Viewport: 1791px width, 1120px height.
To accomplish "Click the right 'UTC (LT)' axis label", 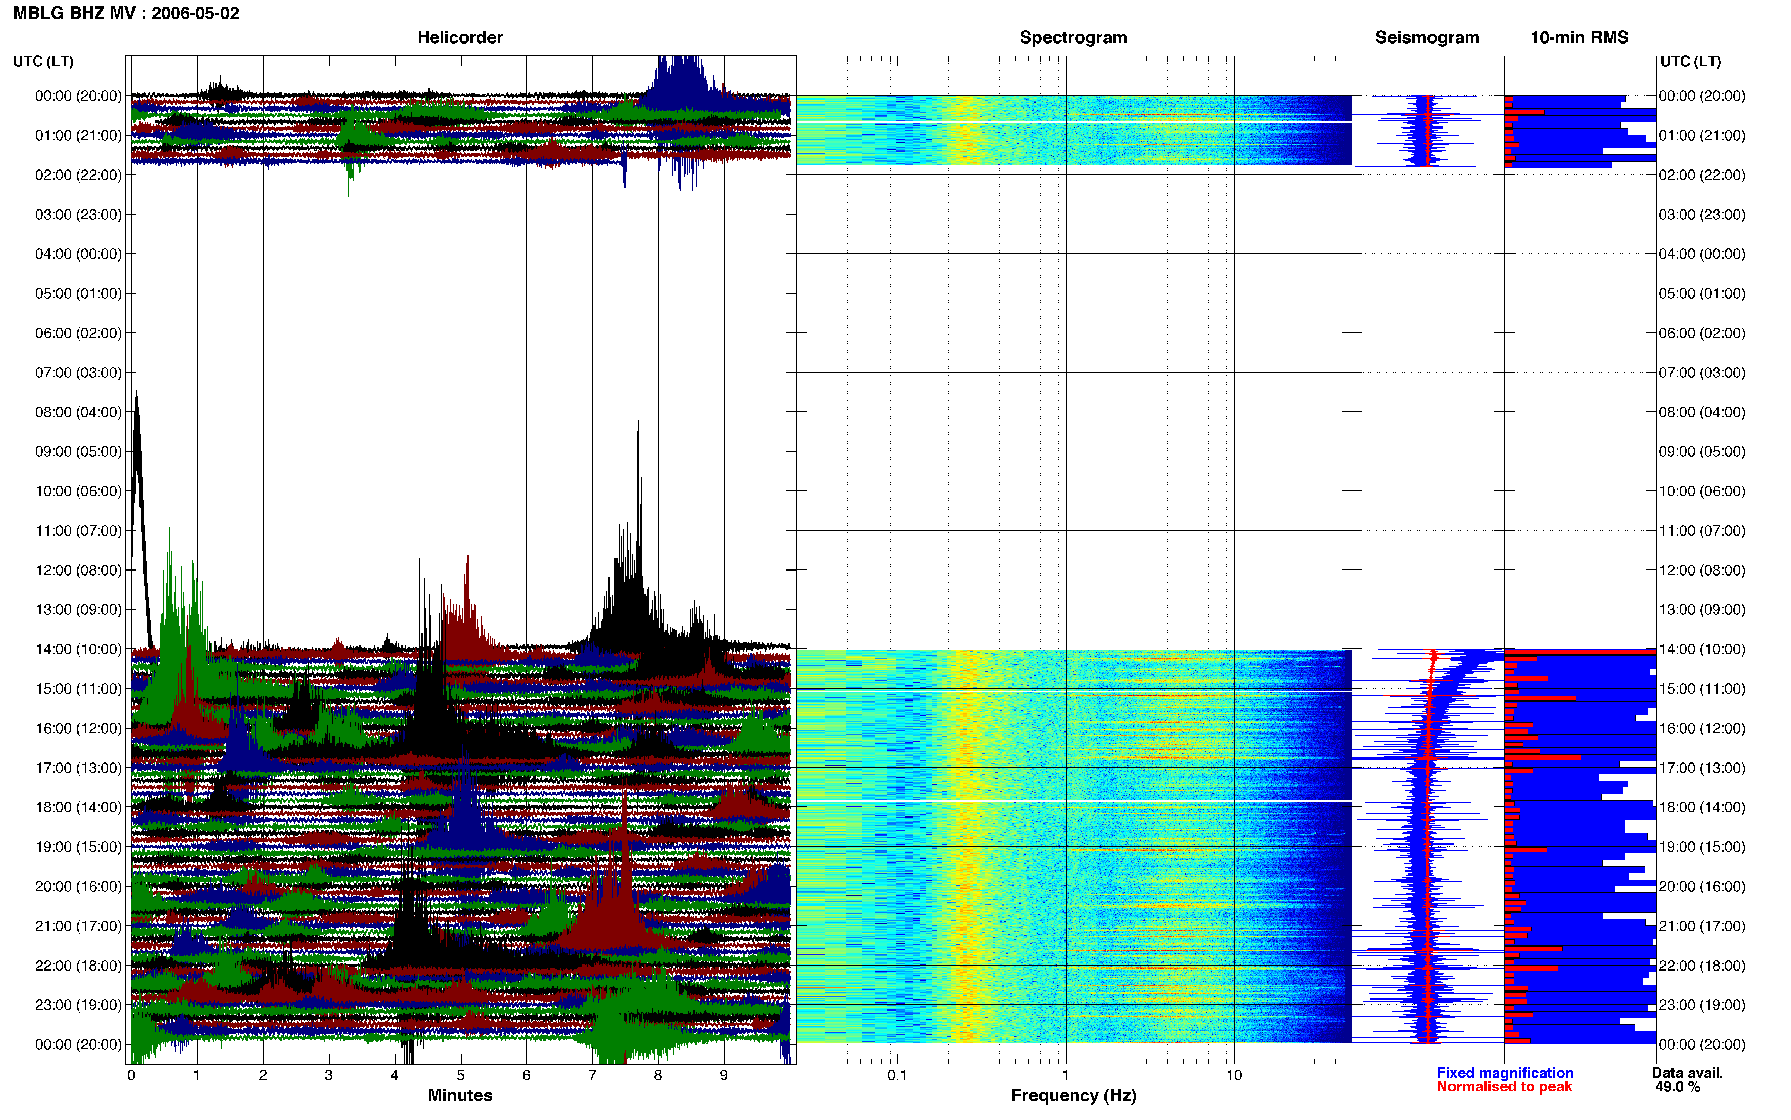I will point(1690,61).
